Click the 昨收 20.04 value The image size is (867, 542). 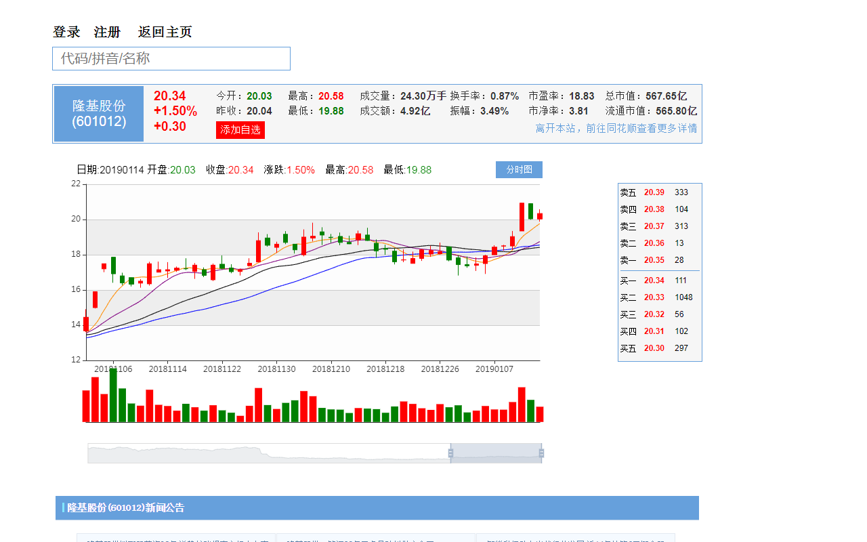tap(259, 111)
